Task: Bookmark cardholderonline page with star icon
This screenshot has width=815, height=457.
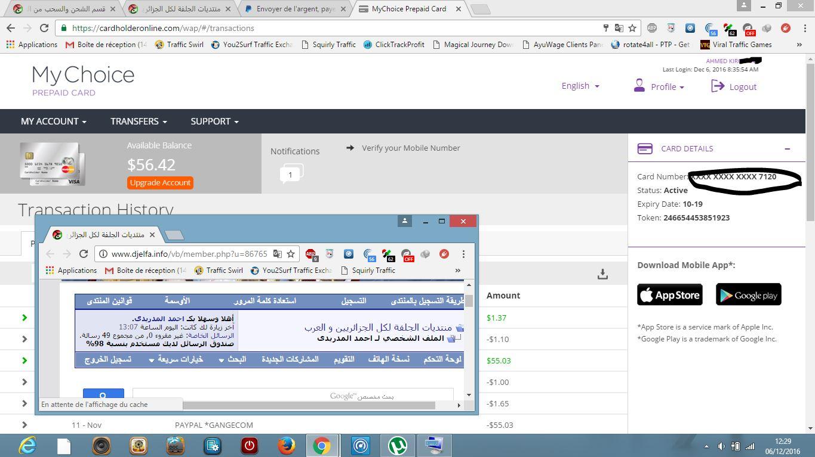Action: pyautogui.click(x=632, y=28)
